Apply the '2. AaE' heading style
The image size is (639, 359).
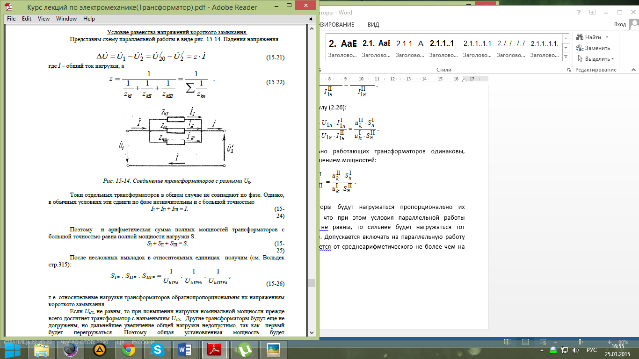(x=342, y=48)
